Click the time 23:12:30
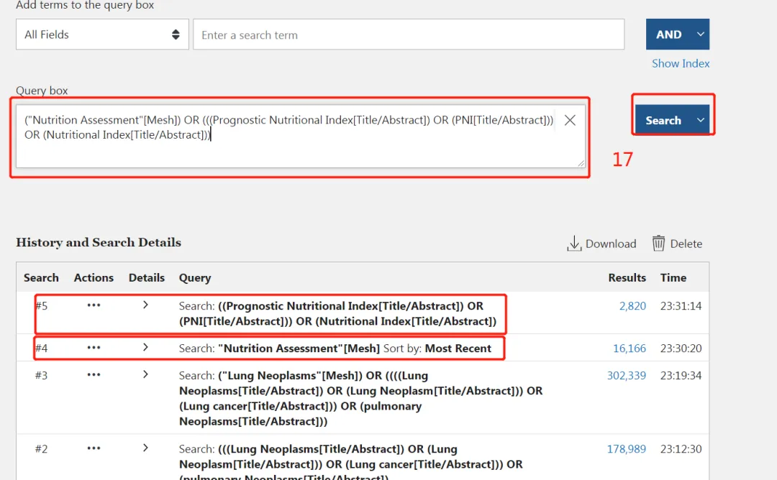The width and height of the screenshot is (777, 480). (681, 449)
